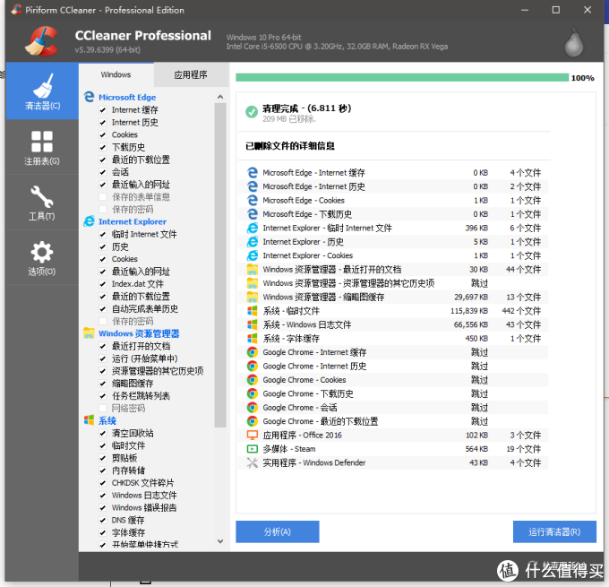The width and height of the screenshot is (609, 587).
Task: Click the 运行清洁器(R) button
Action: coord(554,531)
